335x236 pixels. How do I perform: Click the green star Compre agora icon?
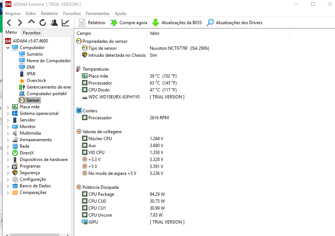click(114, 22)
